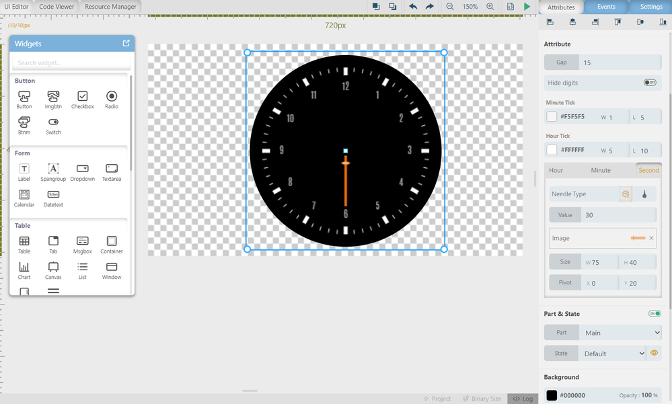Viewport: 672px width, 404px height.
Task: Toggle the State visibility eye icon
Action: point(654,353)
